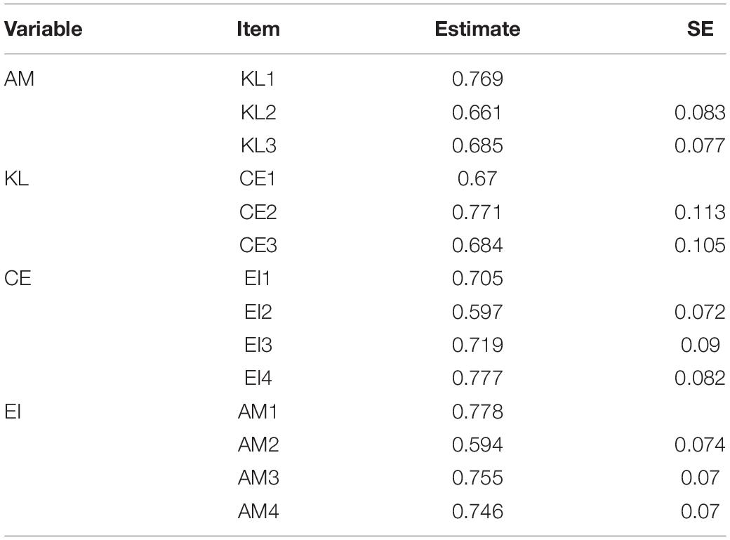Select the EI variable cell

[13, 411]
